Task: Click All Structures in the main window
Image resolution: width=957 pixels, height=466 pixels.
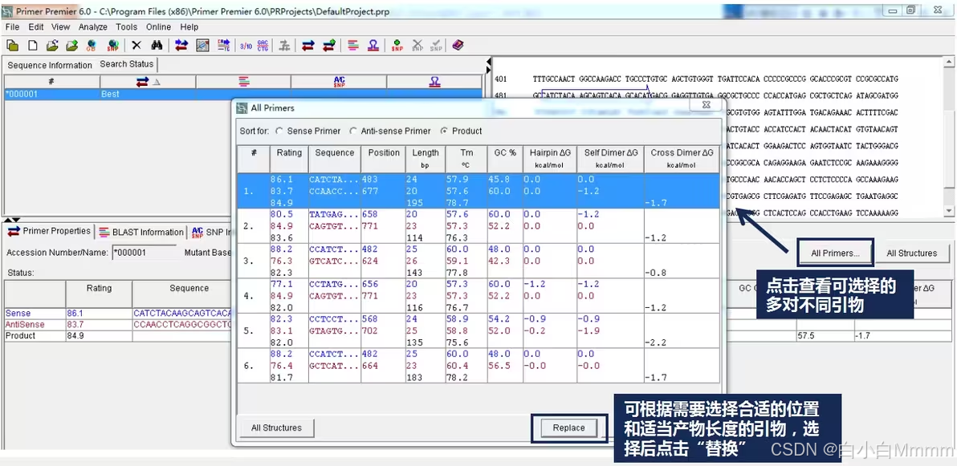Action: (x=912, y=253)
